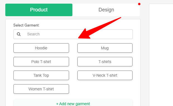Screen dimensions: 173x106
Task: Open the Design tab
Action: [106, 10]
